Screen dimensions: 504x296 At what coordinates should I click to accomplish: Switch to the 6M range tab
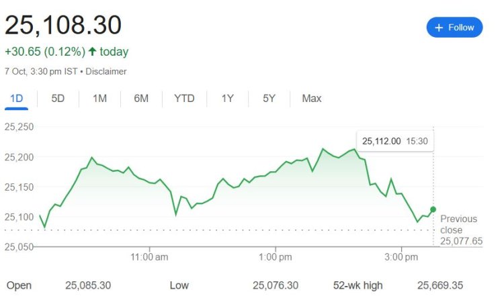tap(141, 99)
